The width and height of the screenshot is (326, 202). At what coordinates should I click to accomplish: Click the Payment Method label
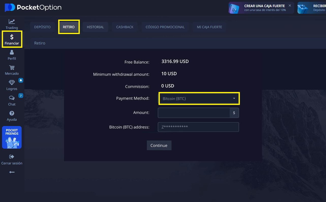pyautogui.click(x=133, y=98)
